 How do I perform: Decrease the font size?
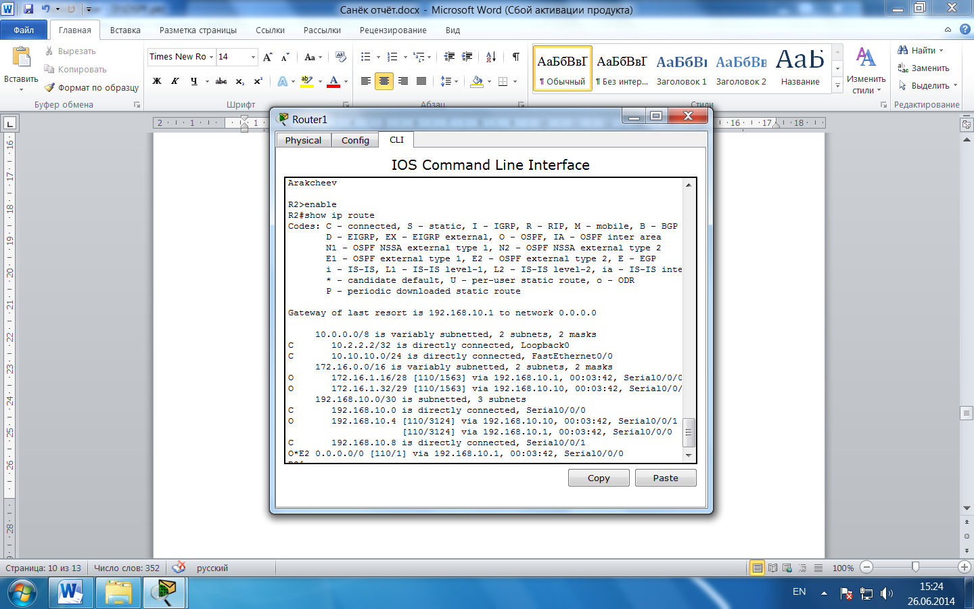click(x=285, y=57)
